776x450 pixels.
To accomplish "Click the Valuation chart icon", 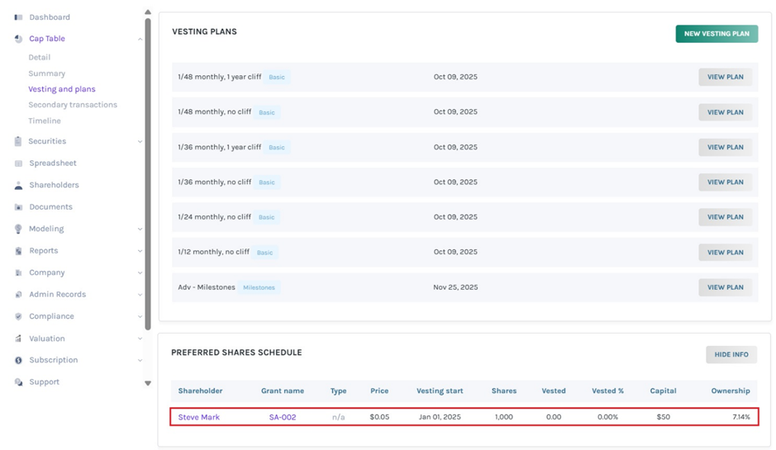I will pyautogui.click(x=18, y=339).
